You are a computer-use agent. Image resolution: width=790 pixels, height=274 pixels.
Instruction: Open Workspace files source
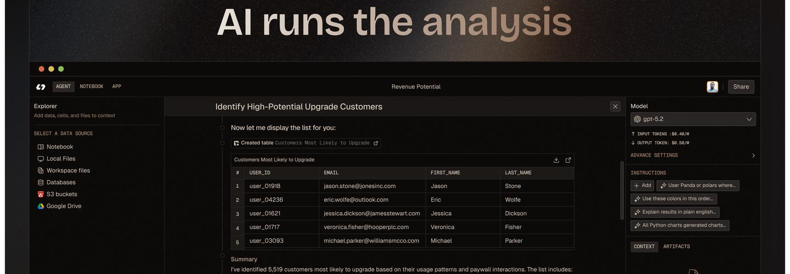click(x=67, y=170)
